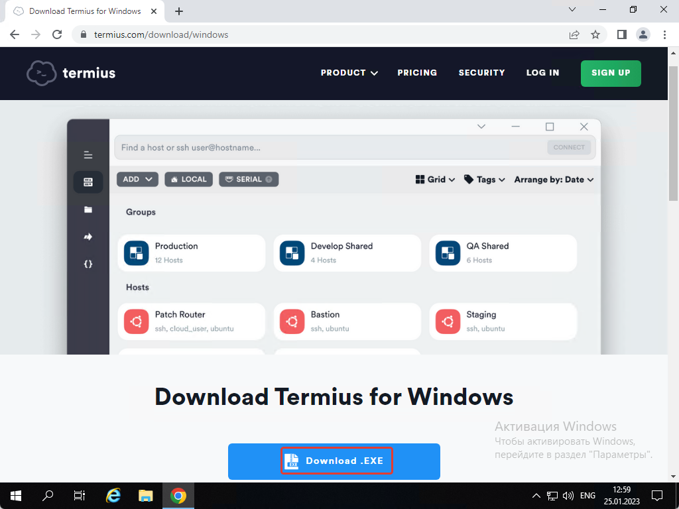
Task: Show hidden system tray icons
Action: (x=536, y=495)
